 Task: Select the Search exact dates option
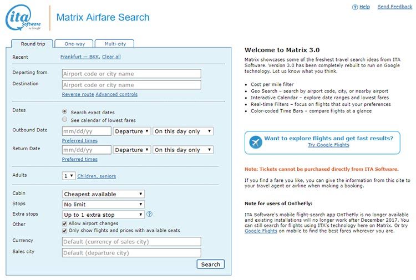[x=65, y=112]
